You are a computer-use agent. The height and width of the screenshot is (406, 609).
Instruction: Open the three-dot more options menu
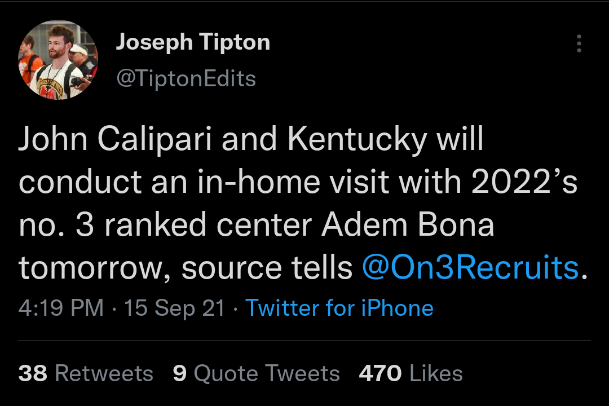coord(579,43)
